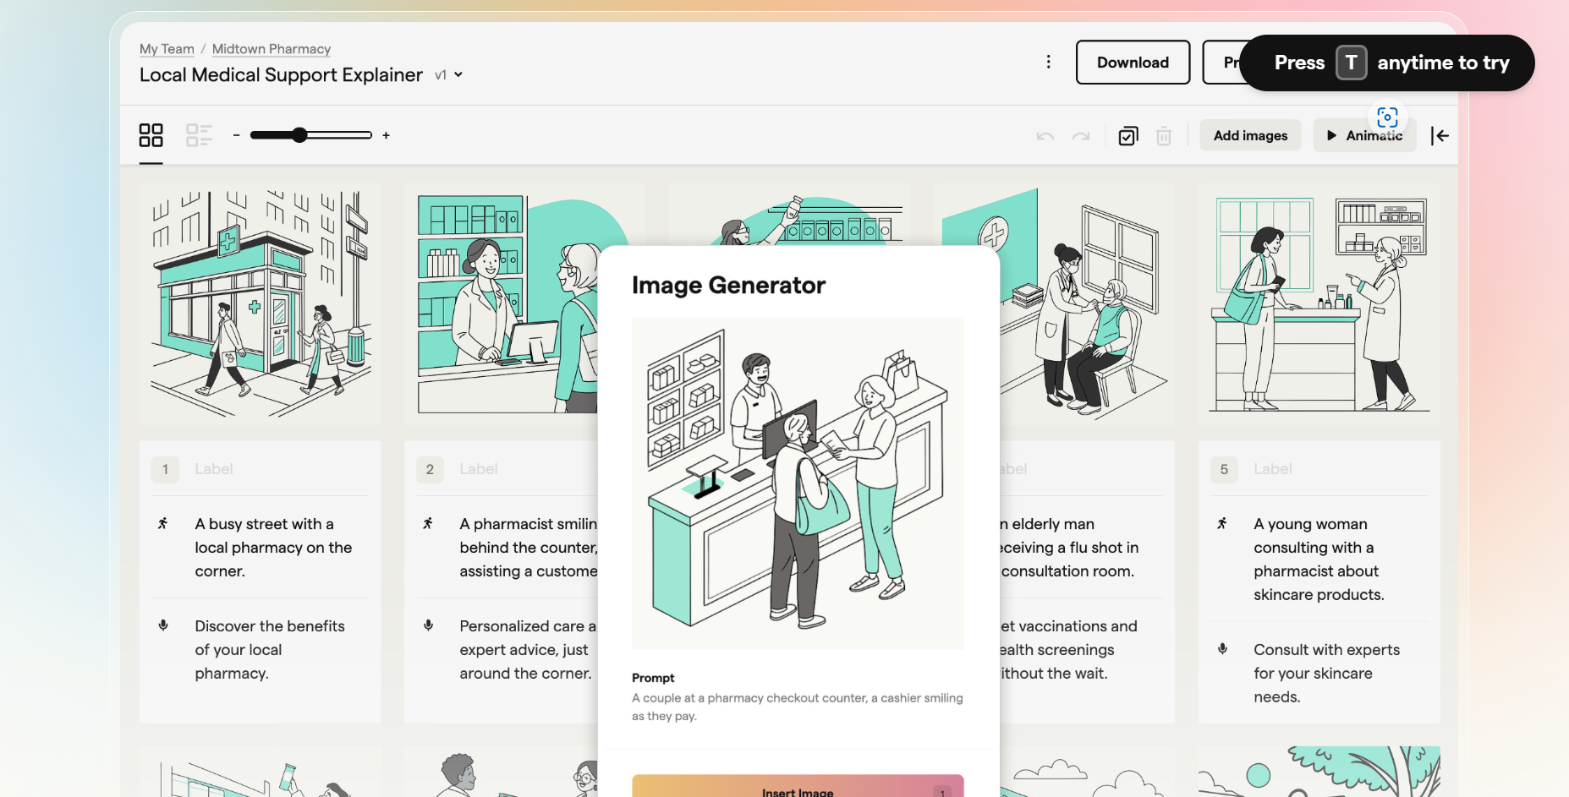Click the microphone icon for frame 5 voiceover

1222,649
